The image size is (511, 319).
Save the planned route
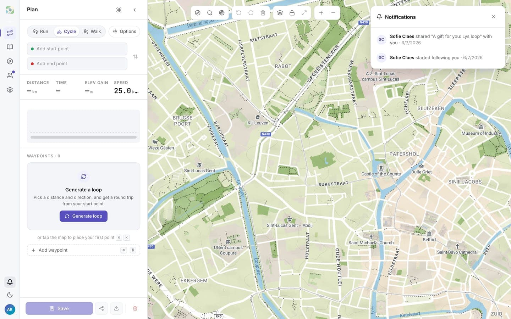point(59,308)
